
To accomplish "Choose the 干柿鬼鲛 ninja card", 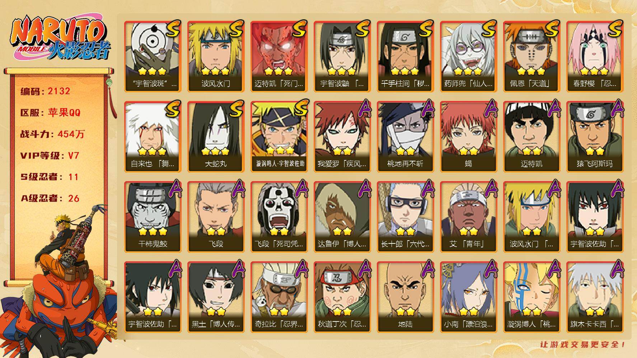I will tap(153, 217).
